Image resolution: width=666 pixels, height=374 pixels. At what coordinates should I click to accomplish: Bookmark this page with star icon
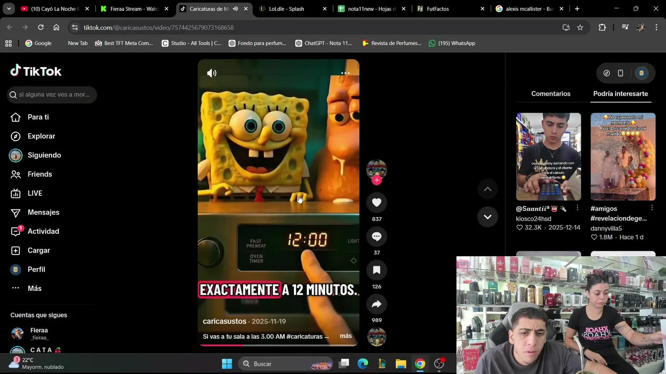point(580,28)
